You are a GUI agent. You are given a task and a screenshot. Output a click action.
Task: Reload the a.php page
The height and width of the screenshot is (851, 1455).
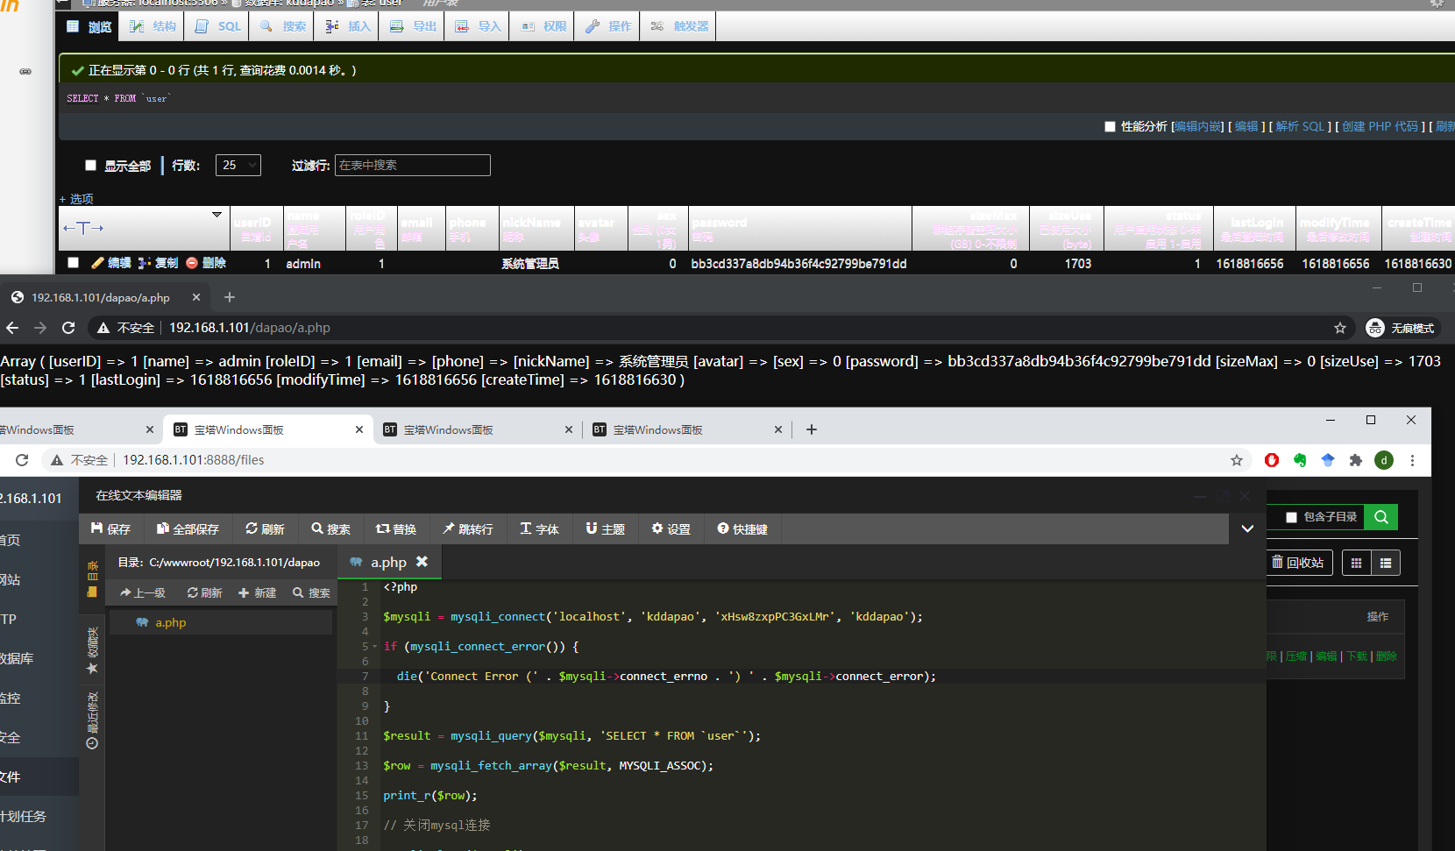[x=68, y=328]
